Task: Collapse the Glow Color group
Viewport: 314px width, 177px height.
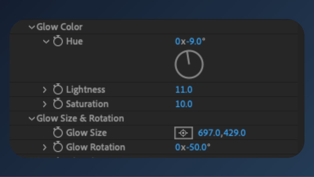Action: (x=32, y=27)
